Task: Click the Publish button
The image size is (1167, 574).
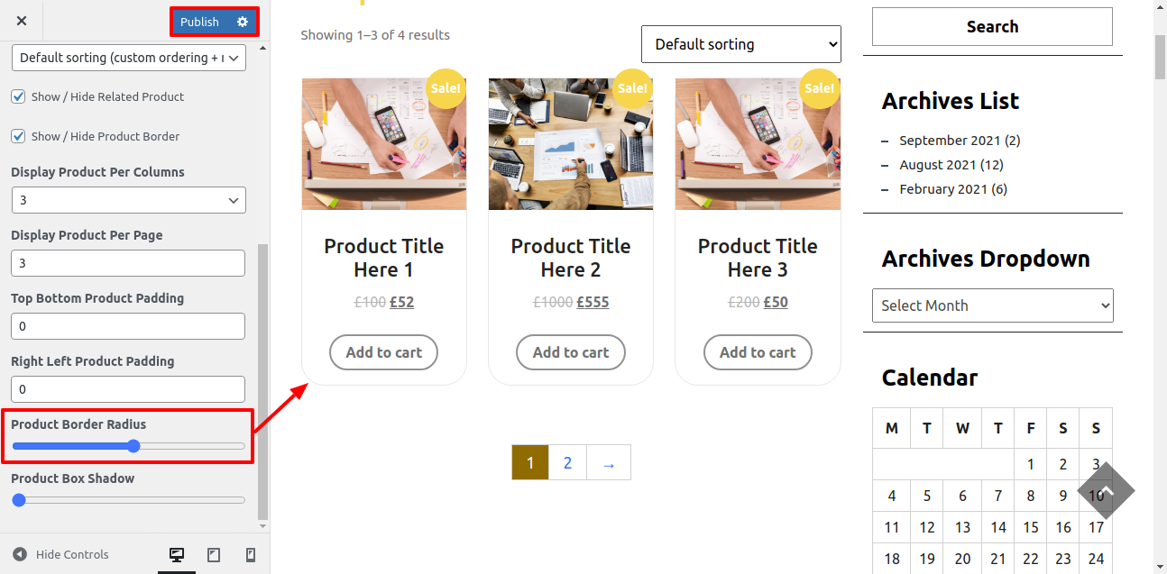Action: (199, 22)
